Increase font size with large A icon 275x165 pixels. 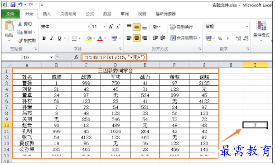(111, 27)
